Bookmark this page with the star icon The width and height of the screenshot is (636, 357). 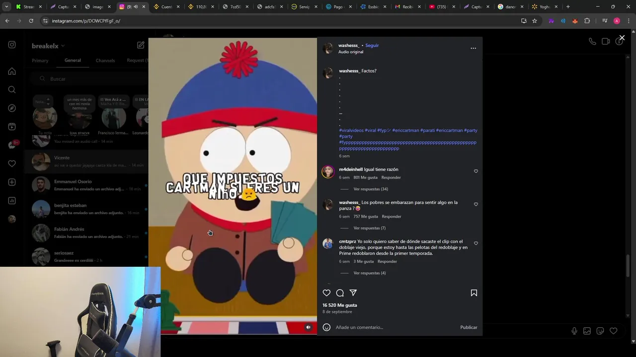(x=535, y=21)
